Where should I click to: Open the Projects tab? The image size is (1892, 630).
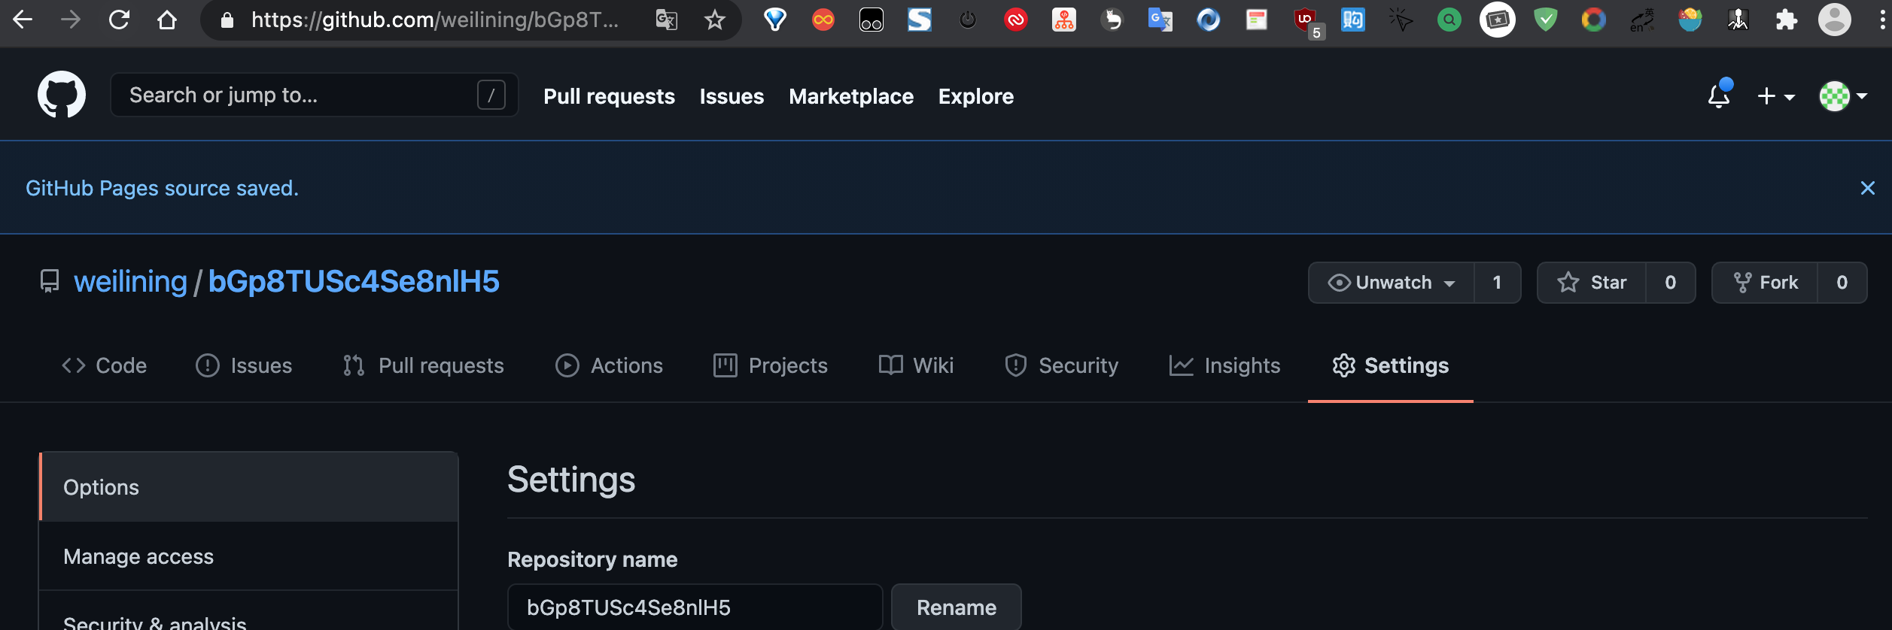point(770,365)
